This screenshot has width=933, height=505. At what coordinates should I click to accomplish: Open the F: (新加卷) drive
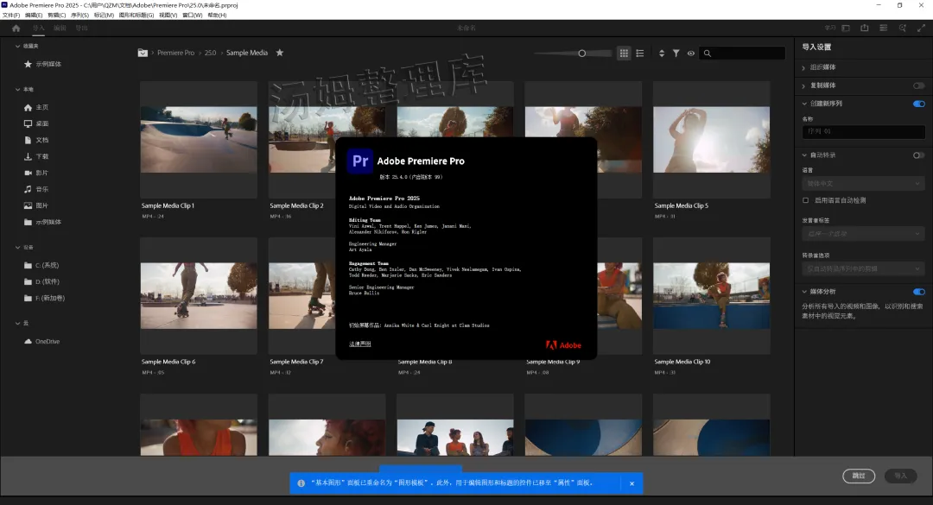pos(44,298)
